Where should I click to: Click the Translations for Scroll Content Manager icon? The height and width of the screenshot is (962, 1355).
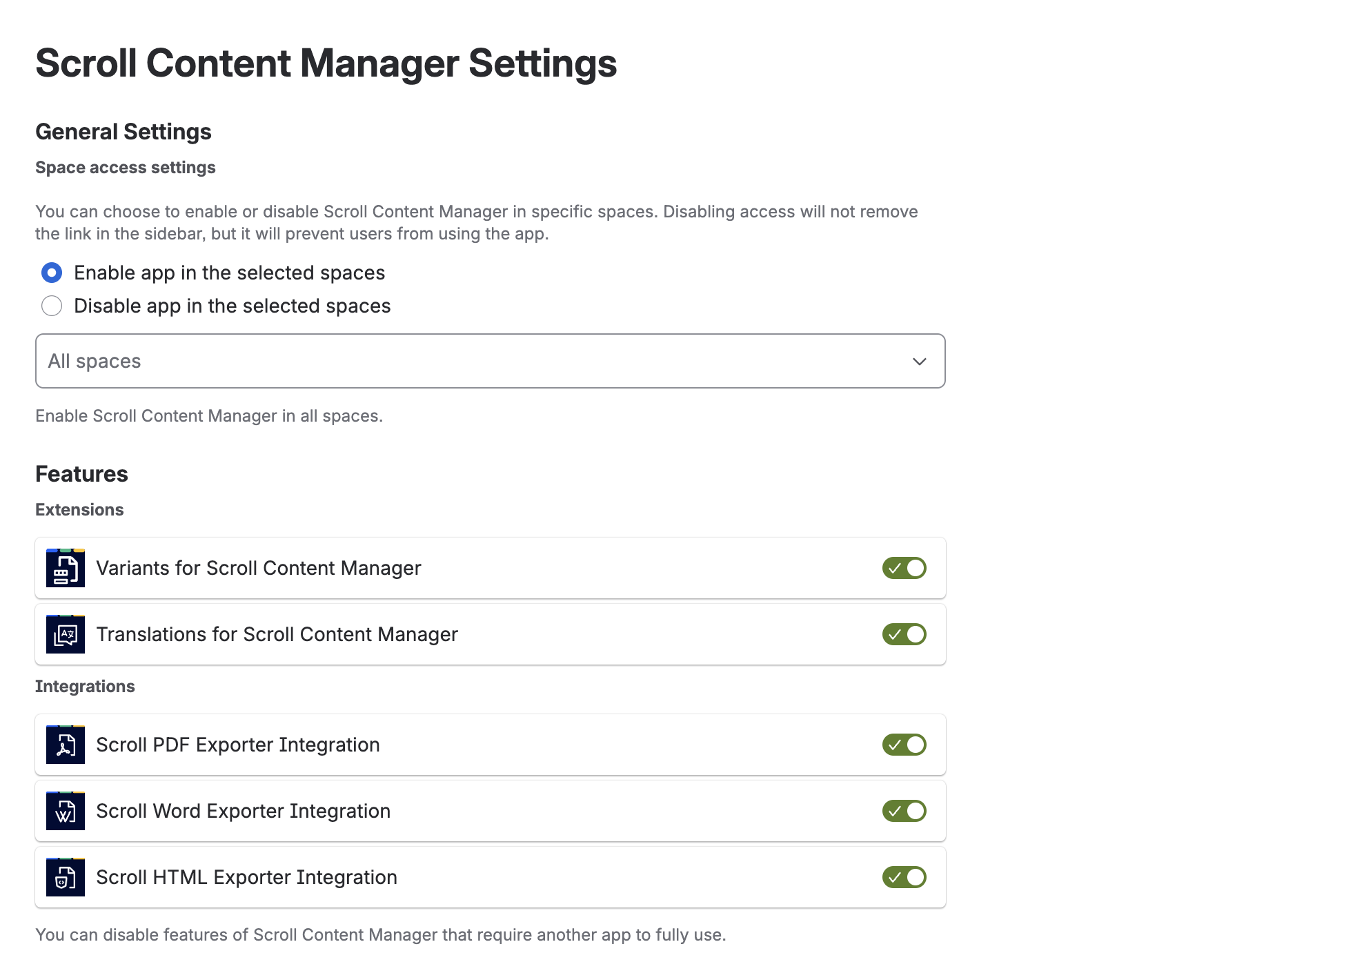[66, 634]
